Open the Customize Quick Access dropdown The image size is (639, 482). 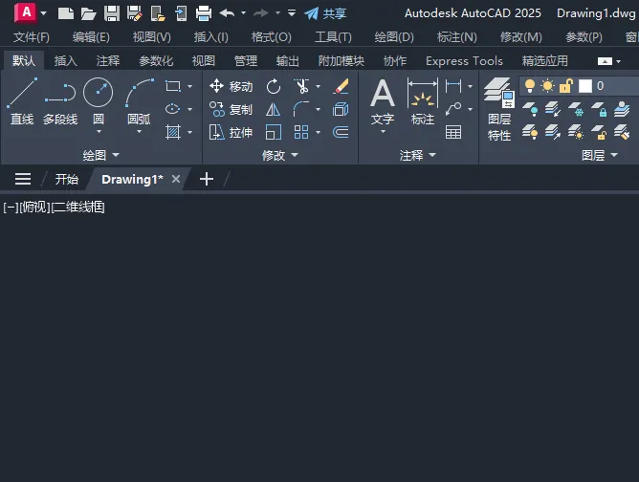292,13
